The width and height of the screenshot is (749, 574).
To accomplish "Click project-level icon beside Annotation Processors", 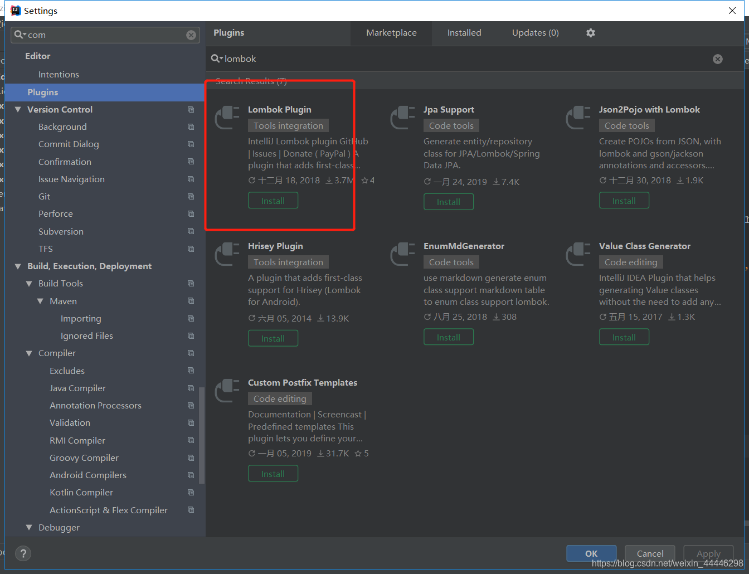I will 191,406.
